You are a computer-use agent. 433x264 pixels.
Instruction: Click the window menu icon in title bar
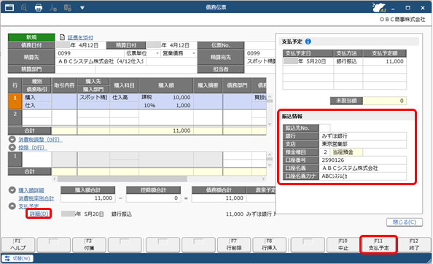coord(9,7)
